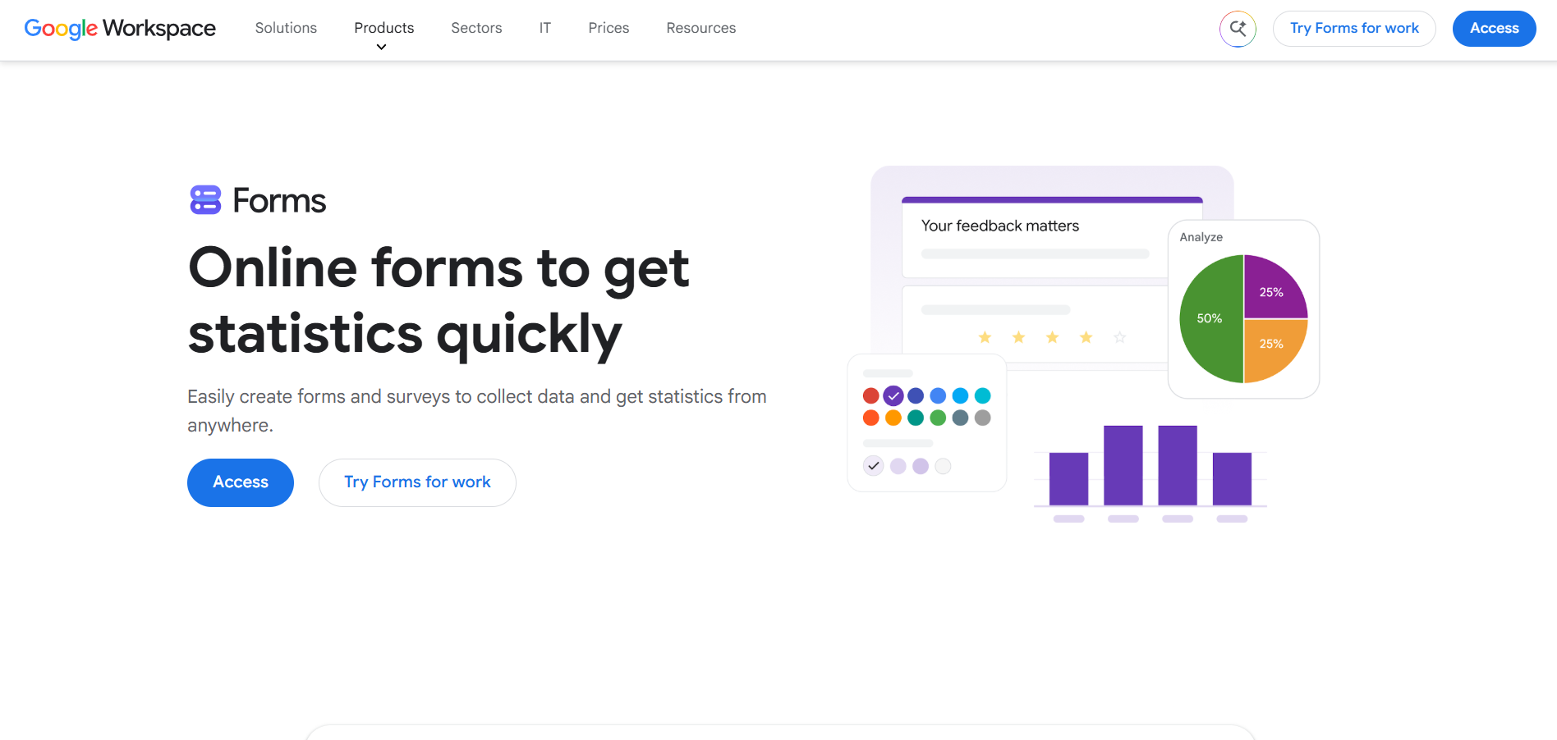Click Try Forms for work below headline
The image size is (1557, 740).
(417, 482)
